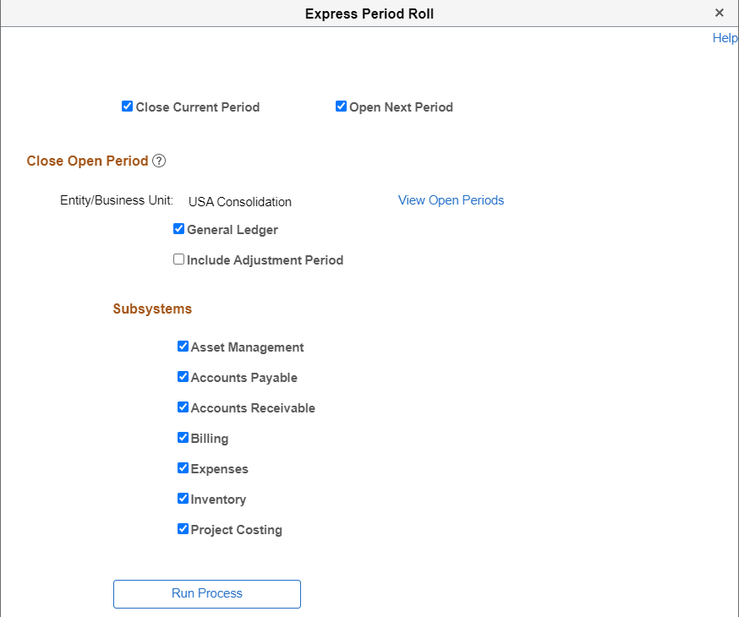Uncheck Close Current Period
The width and height of the screenshot is (739, 617).
click(x=127, y=106)
